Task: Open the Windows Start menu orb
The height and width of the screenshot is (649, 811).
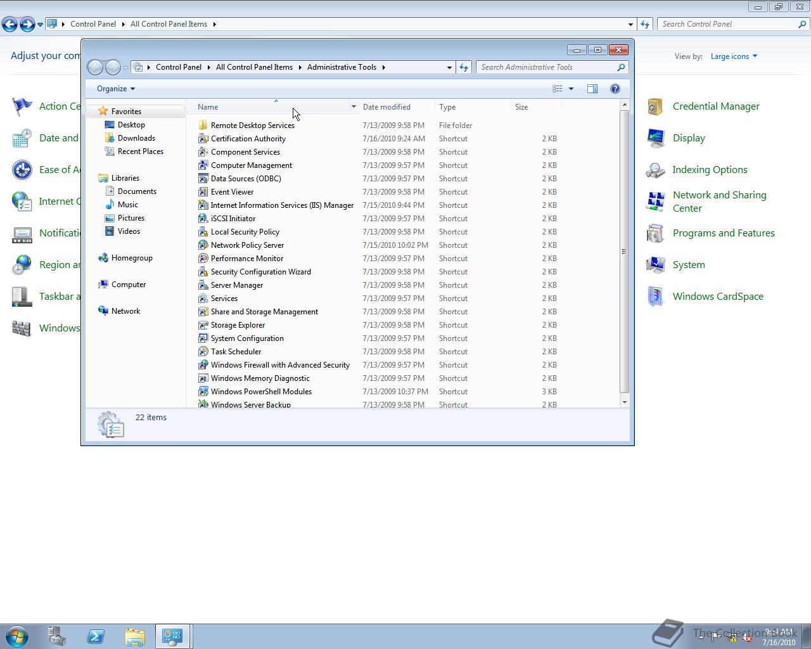Action: point(16,636)
